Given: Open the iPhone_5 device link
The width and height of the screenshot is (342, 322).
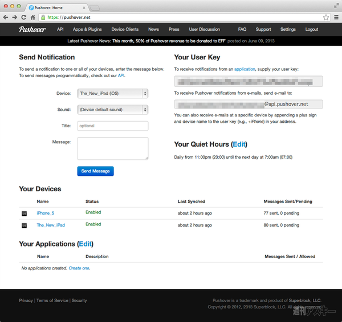Looking at the screenshot, I should [x=46, y=213].
